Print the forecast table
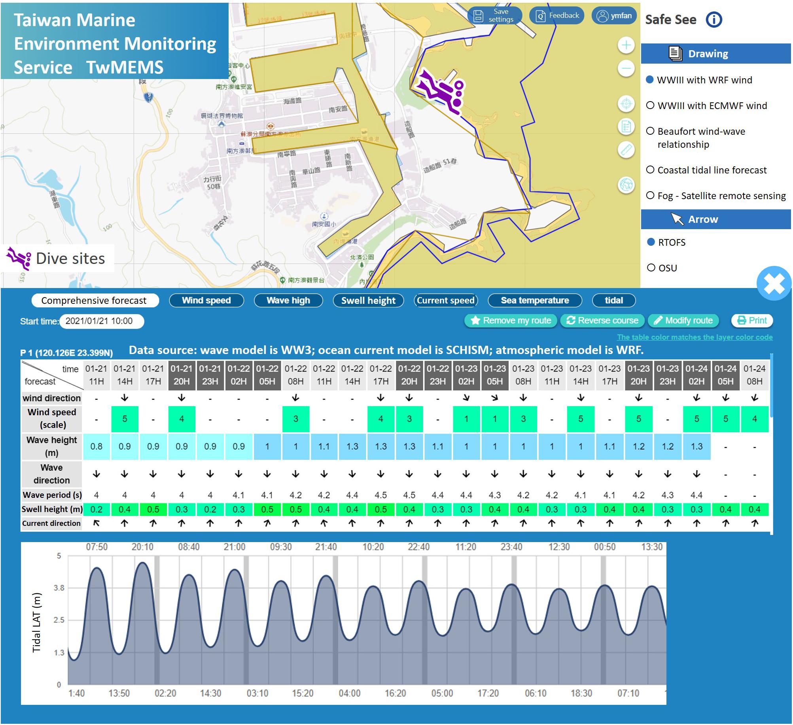 pos(752,320)
